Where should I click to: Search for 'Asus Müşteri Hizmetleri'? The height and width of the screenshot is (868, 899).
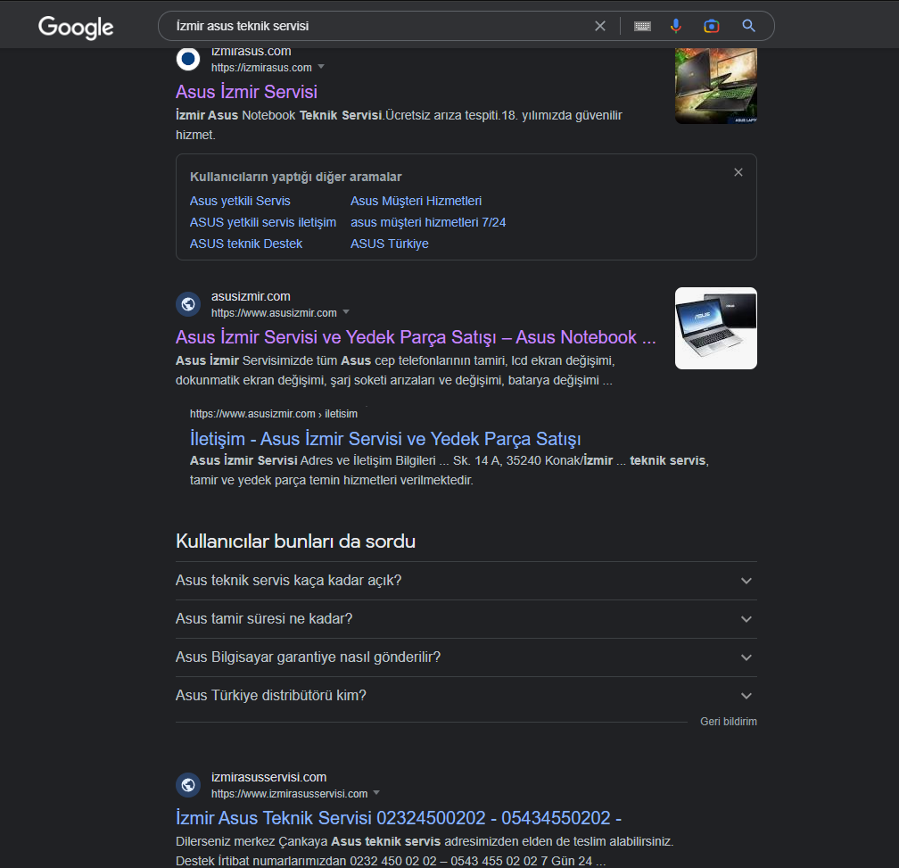click(417, 202)
